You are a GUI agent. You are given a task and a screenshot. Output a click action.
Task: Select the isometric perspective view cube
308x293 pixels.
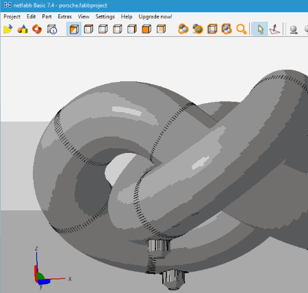tap(74, 29)
